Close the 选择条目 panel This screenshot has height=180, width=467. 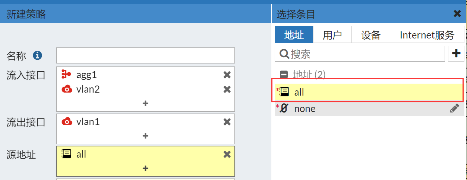(x=457, y=14)
